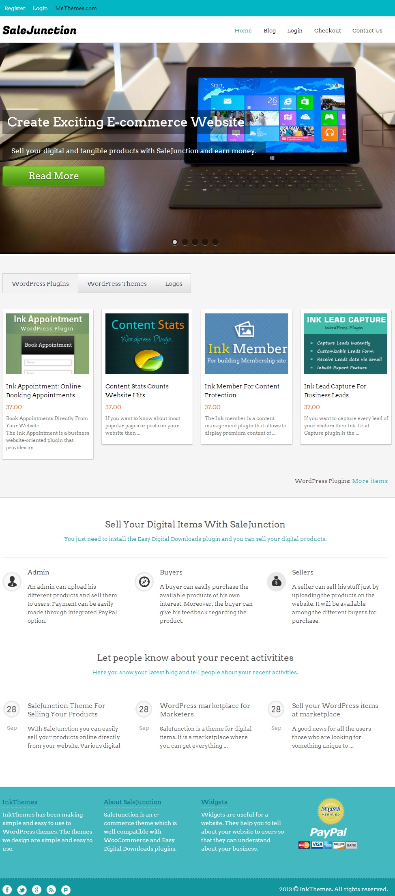Open Home in main navigation
Screen dimensions: 395x896
pyautogui.click(x=243, y=30)
